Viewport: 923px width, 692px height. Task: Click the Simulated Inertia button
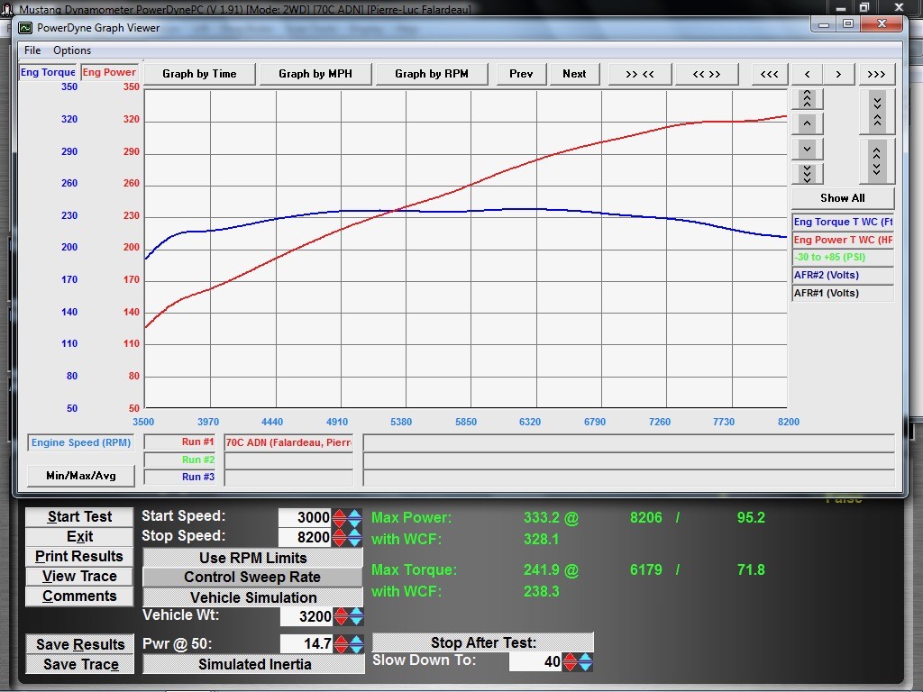coord(254,664)
